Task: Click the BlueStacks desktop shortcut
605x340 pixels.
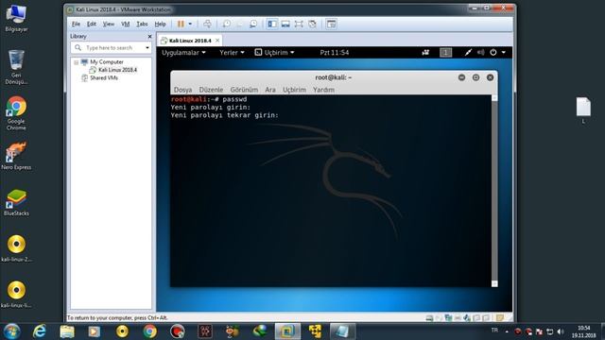Action: (16, 202)
